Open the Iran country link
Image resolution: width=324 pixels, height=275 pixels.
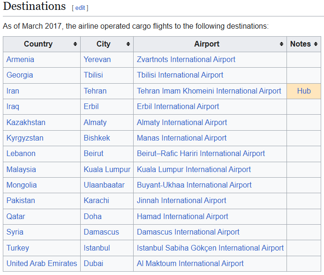click(x=13, y=91)
